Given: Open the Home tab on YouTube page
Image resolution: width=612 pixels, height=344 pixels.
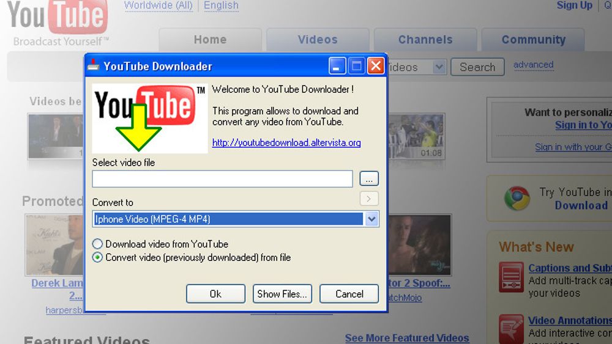Looking at the screenshot, I should click(x=210, y=40).
